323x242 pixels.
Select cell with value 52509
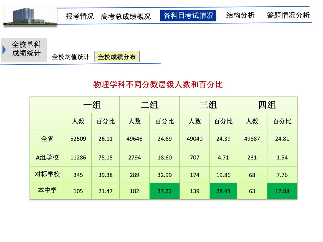78,139
